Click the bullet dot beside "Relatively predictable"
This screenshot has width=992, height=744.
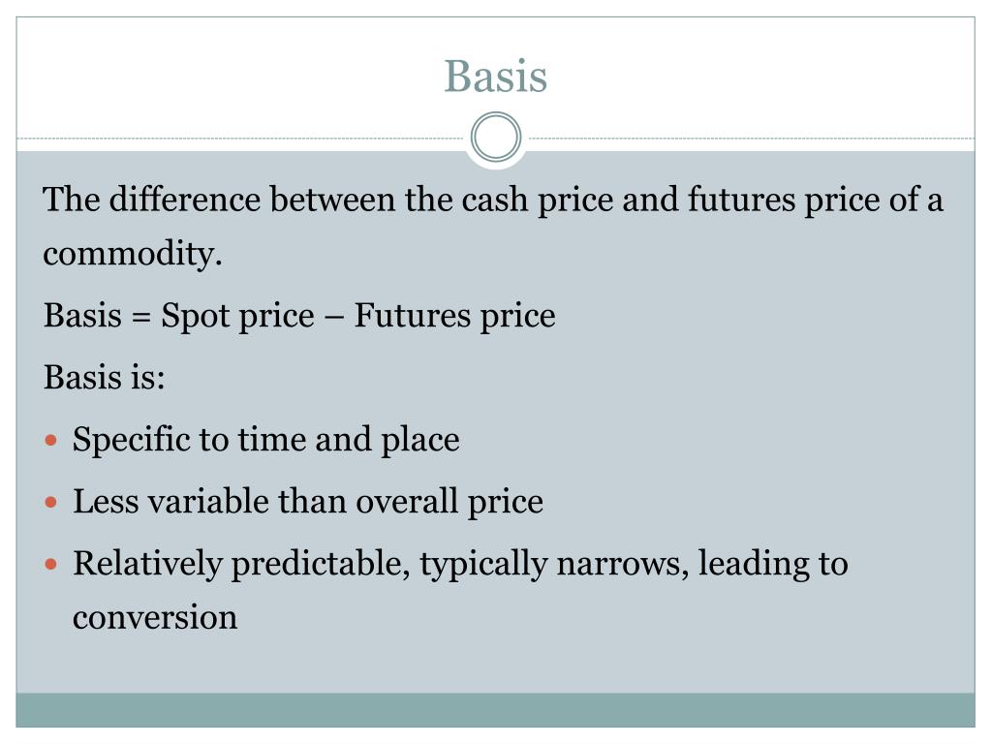[51, 564]
